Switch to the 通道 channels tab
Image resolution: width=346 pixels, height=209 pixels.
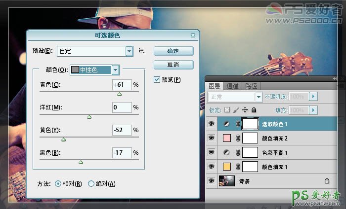pos(233,86)
